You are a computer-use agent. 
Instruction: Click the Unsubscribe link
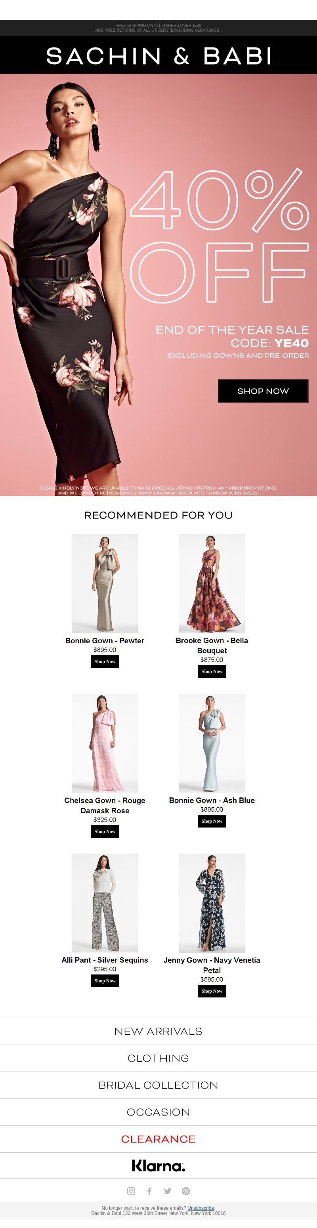click(x=201, y=1208)
